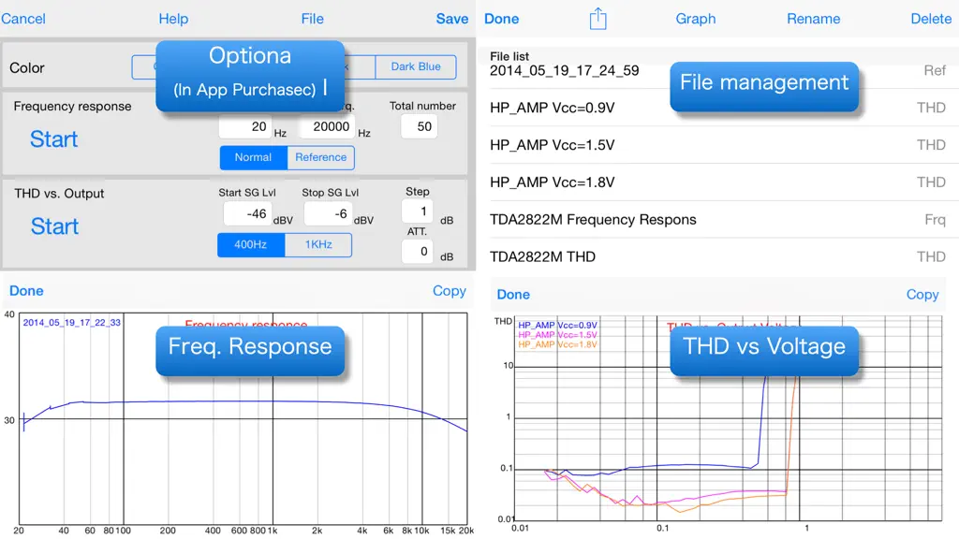Image resolution: width=959 pixels, height=539 pixels.
Task: Open the File menu
Action: pyautogui.click(x=313, y=19)
